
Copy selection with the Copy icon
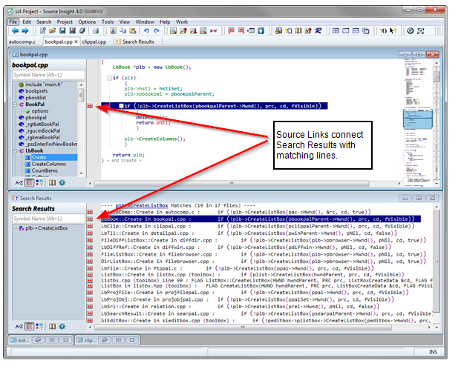123,30
